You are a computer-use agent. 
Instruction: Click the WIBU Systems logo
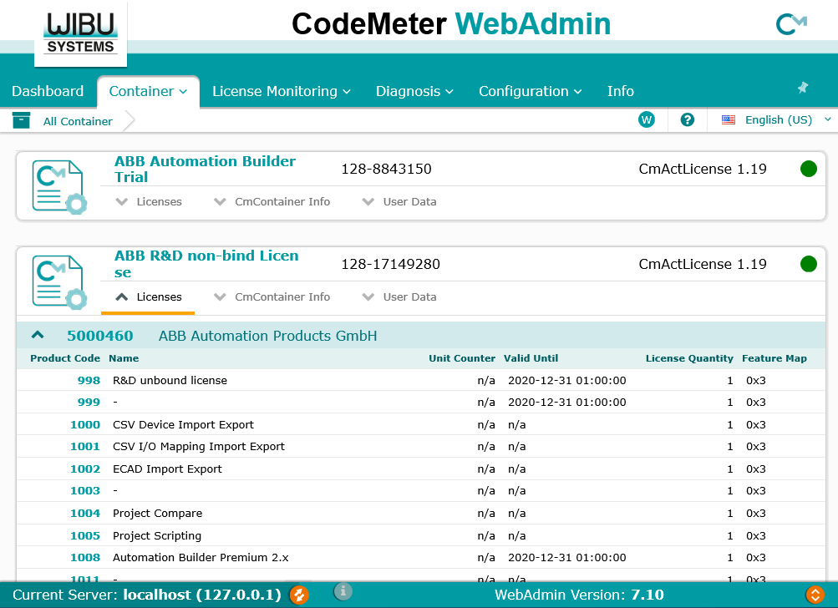tap(81, 33)
